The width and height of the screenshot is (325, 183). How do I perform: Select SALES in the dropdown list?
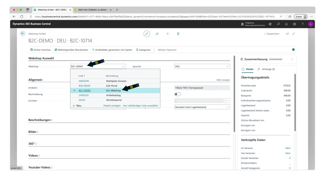click(82, 100)
